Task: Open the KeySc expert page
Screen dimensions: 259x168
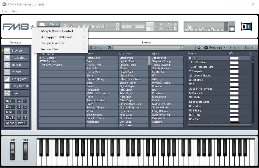Action: pyautogui.click(x=10, y=117)
